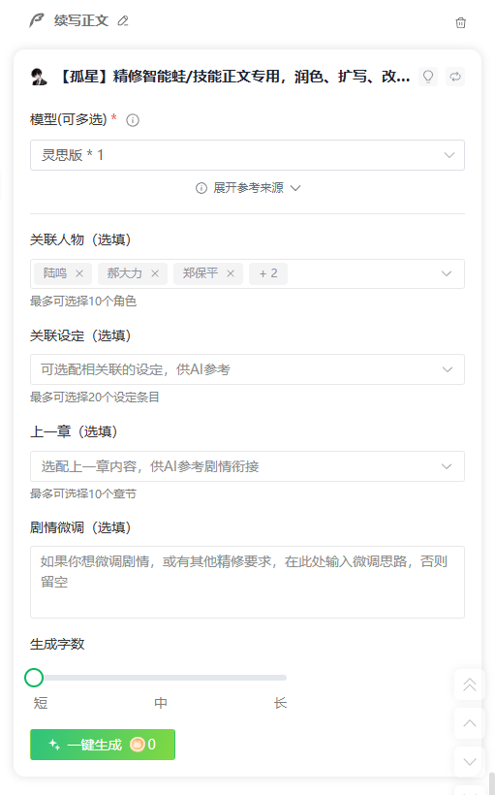495x795 pixels.
Task: Click the info icon next to 模型(可多选)
Action: pyautogui.click(x=133, y=120)
